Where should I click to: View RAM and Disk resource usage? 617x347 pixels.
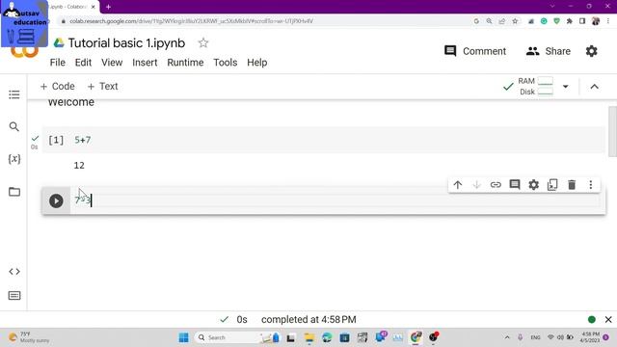(x=535, y=86)
